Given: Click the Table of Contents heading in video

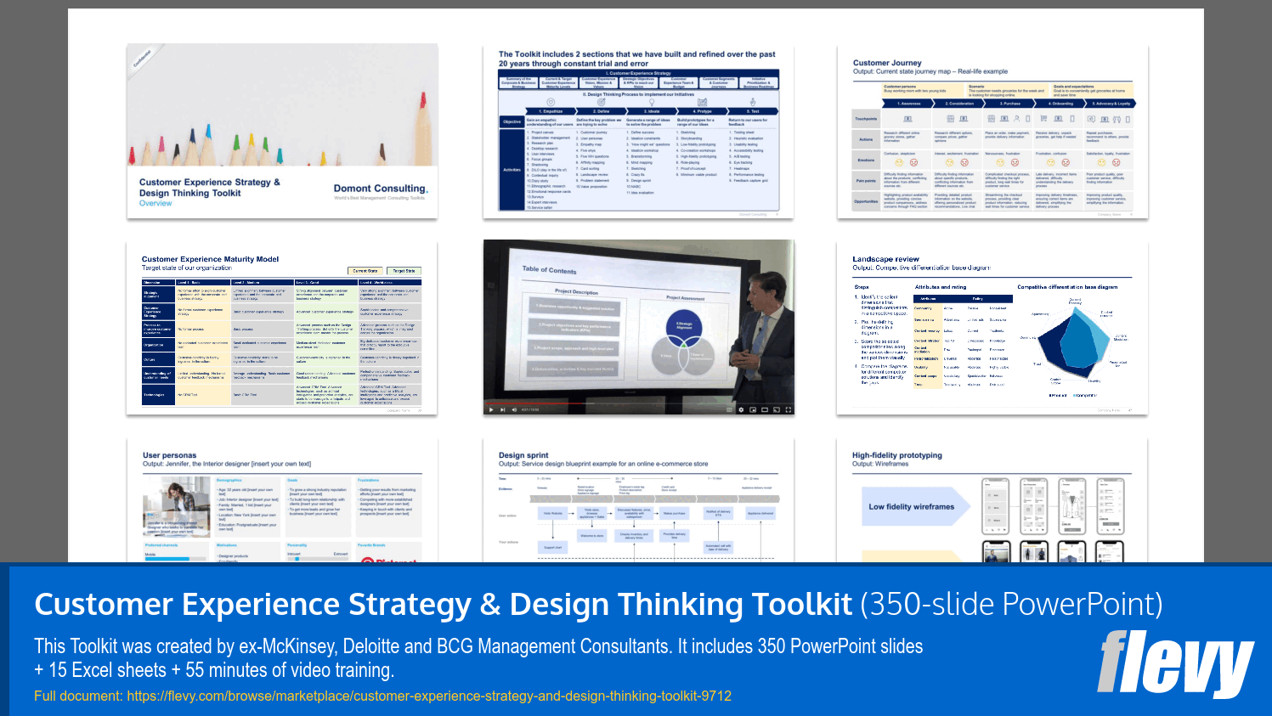Looking at the screenshot, I should click(x=549, y=270).
